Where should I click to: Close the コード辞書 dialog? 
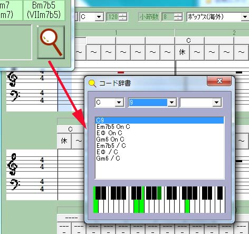pyautogui.click(x=219, y=81)
